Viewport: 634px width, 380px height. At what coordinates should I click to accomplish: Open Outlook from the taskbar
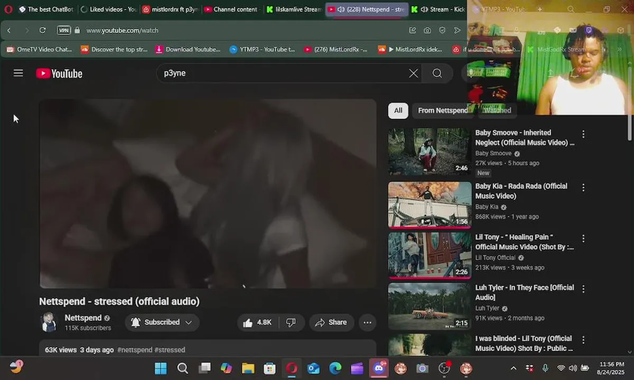click(313, 368)
